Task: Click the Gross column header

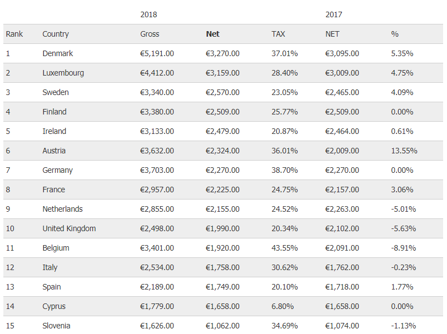Action: [x=150, y=34]
